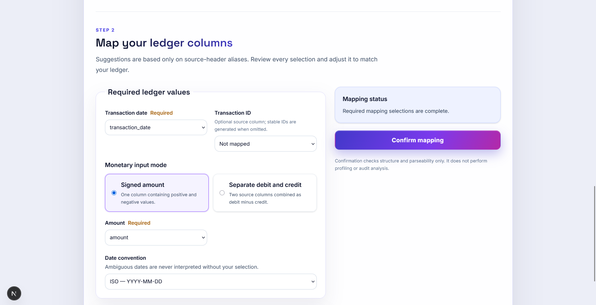Open the transaction_date column dropdown
The width and height of the screenshot is (596, 305).
[156, 127]
